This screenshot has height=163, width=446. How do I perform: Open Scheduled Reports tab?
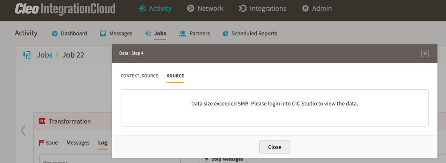pyautogui.click(x=249, y=33)
